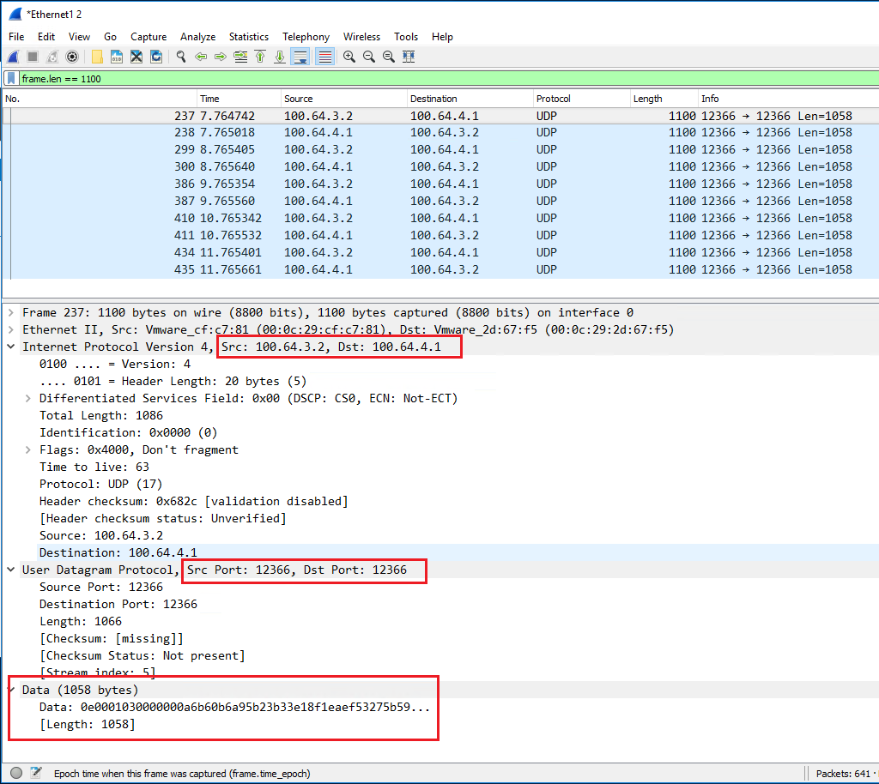Restart the current capture
The width and height of the screenshot is (879, 784).
click(x=52, y=57)
